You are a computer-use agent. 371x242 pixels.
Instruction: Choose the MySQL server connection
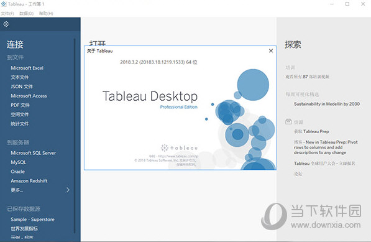18,162
